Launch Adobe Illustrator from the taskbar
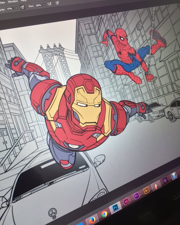 click(146, 190)
